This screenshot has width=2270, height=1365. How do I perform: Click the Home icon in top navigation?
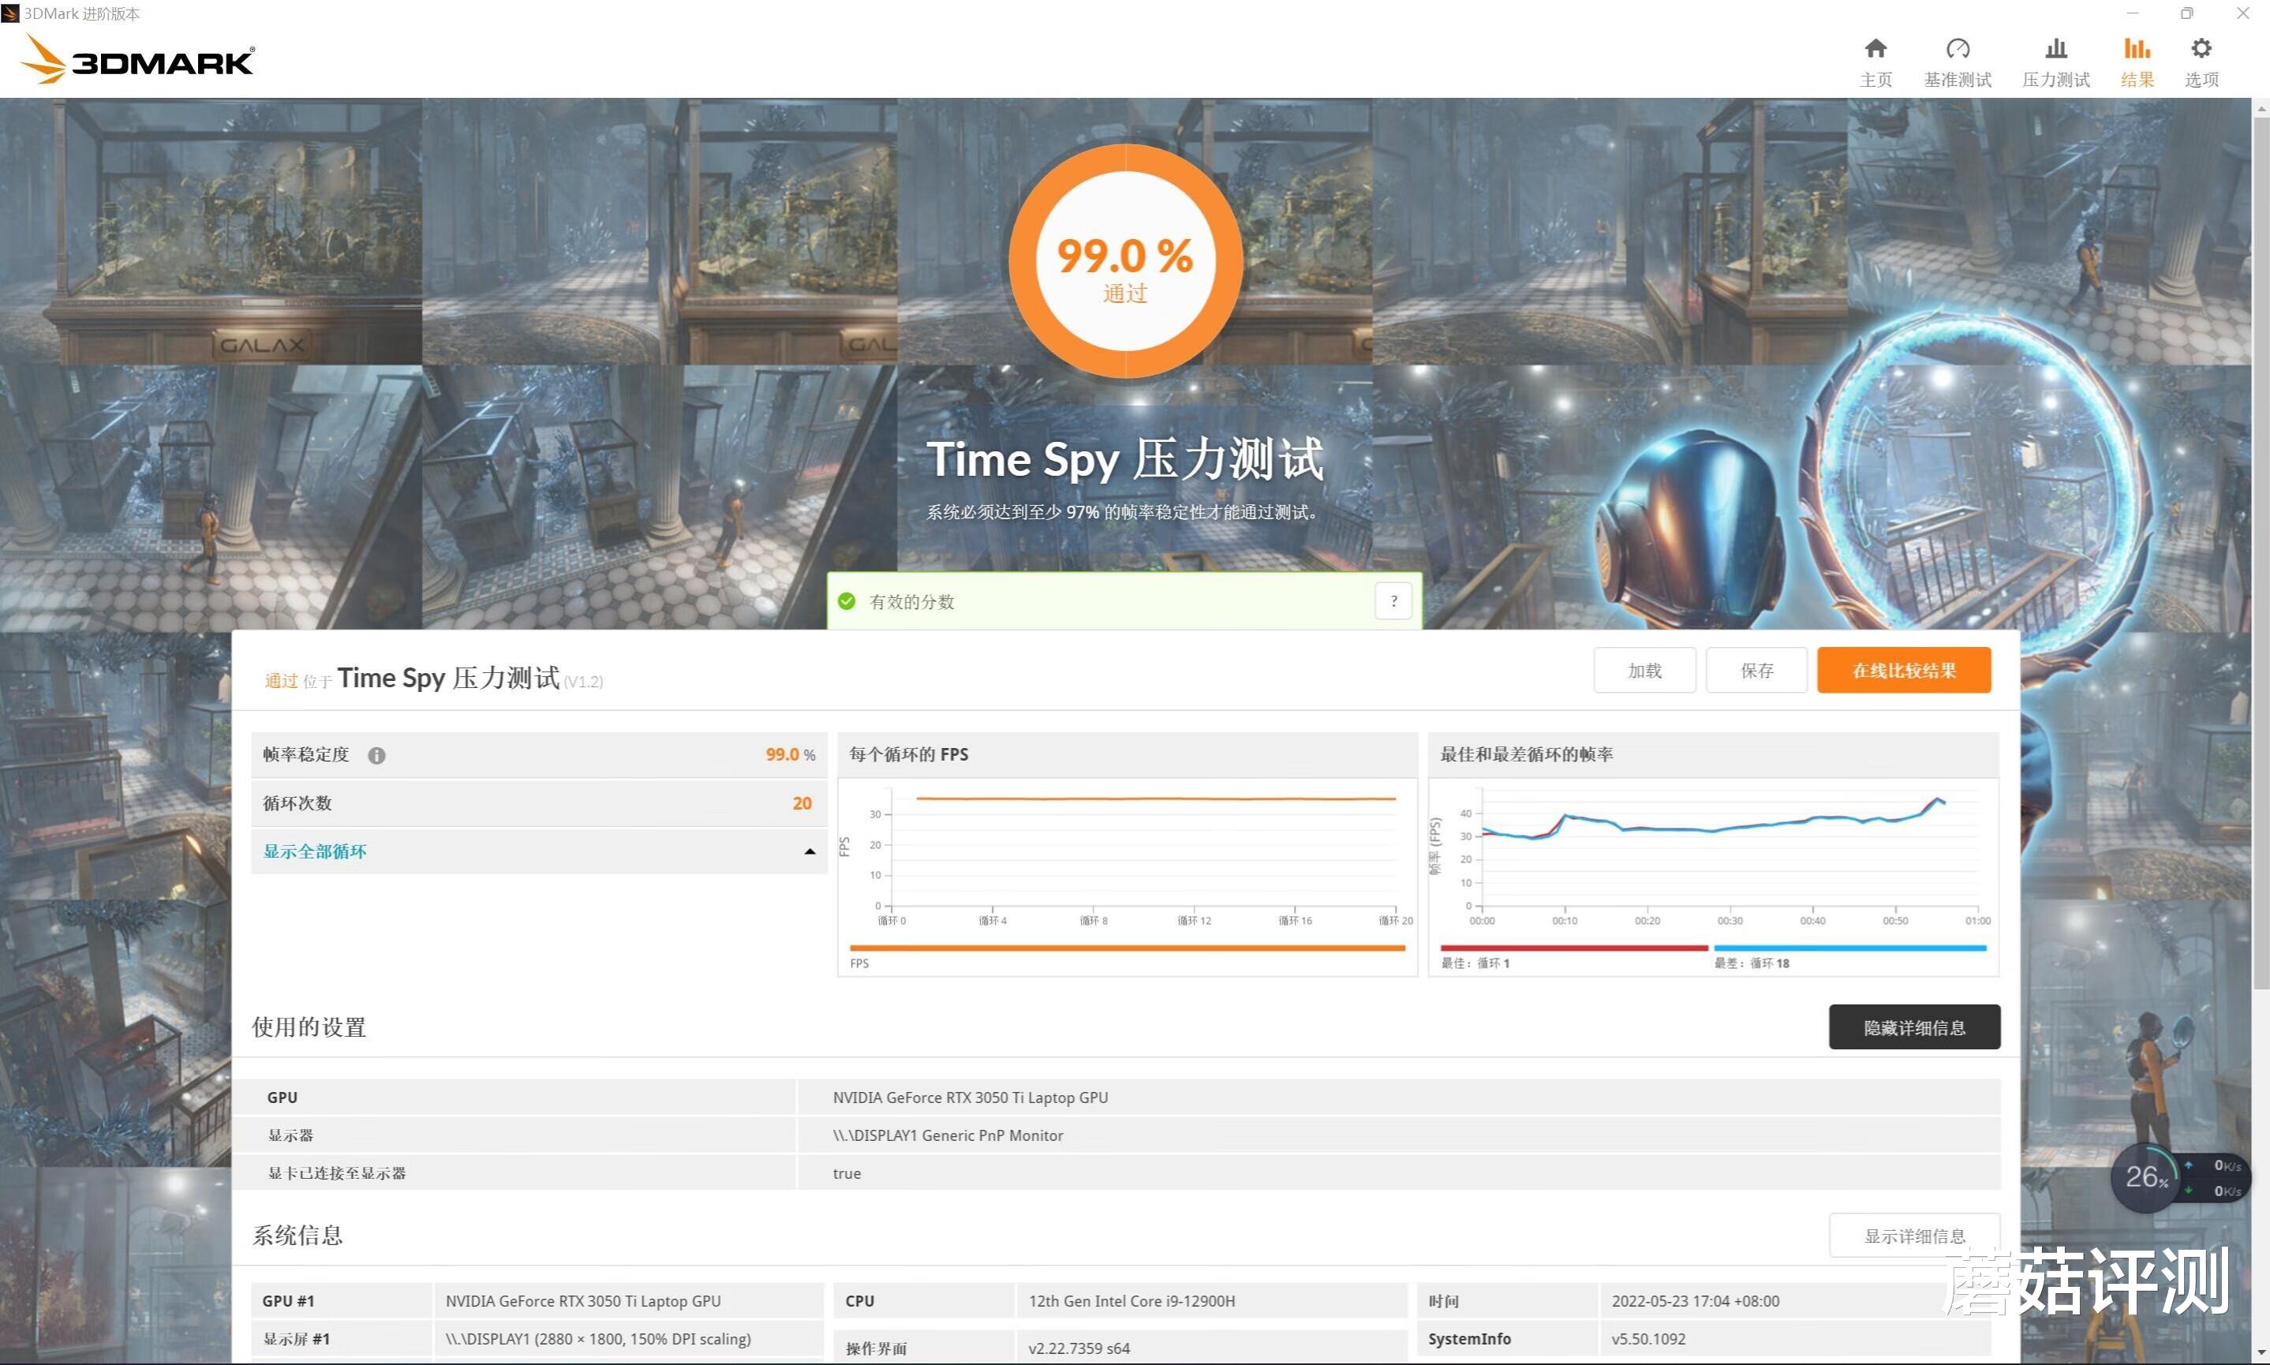point(1875,49)
